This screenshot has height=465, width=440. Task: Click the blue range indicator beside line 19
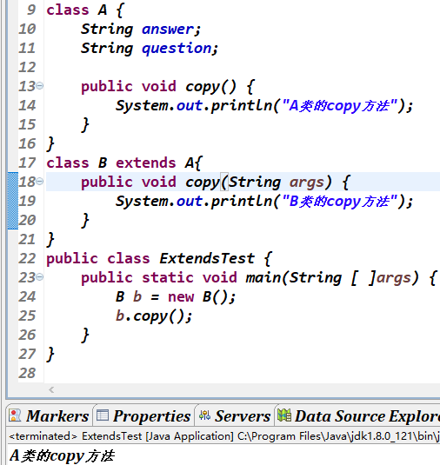(13, 201)
